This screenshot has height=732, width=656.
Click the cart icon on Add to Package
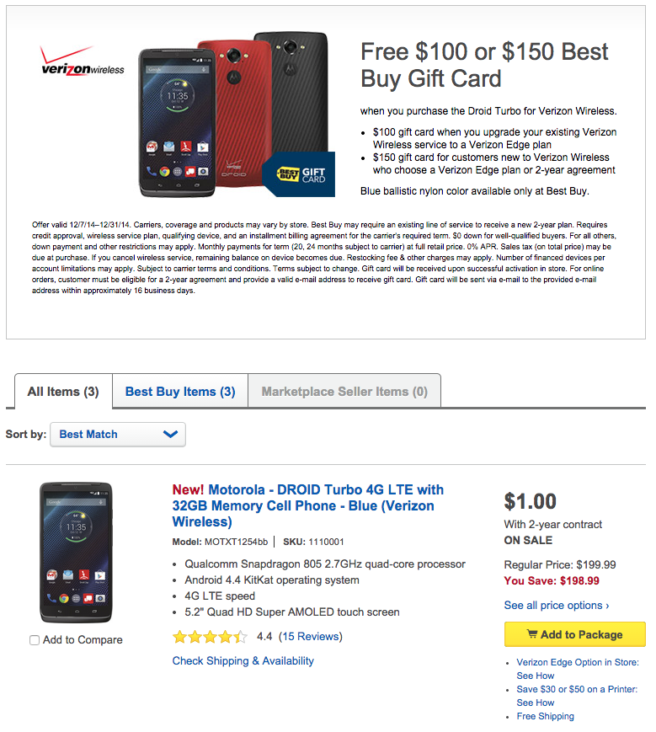532,634
